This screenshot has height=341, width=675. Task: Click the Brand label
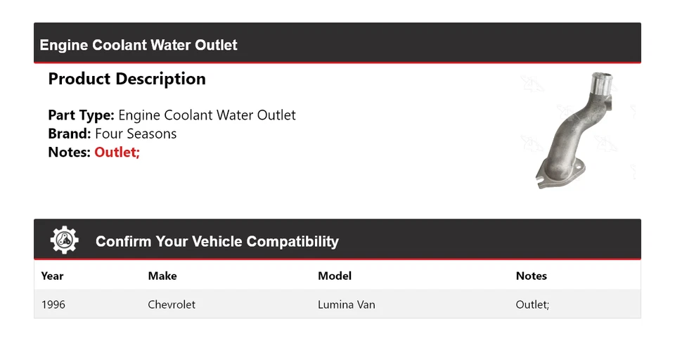click(x=70, y=134)
